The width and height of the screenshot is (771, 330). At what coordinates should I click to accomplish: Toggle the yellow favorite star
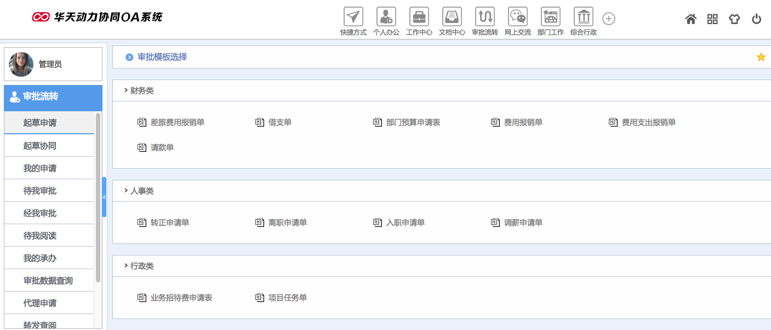pyautogui.click(x=761, y=57)
